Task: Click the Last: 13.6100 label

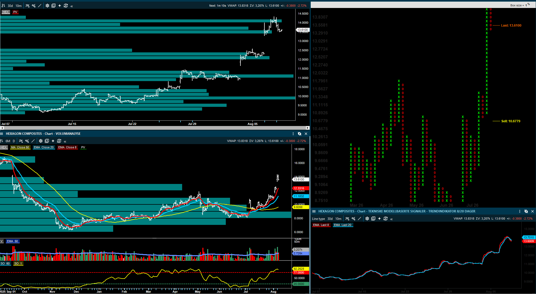Action: tap(511, 25)
